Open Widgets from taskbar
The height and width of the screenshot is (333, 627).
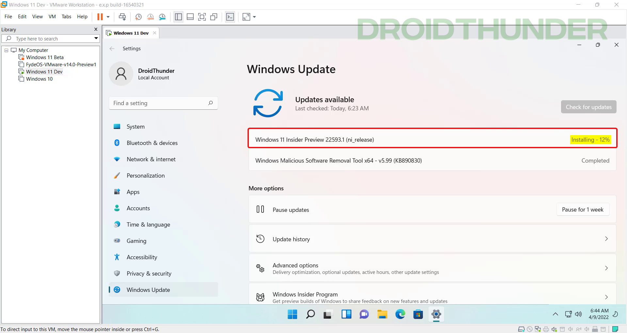click(346, 314)
